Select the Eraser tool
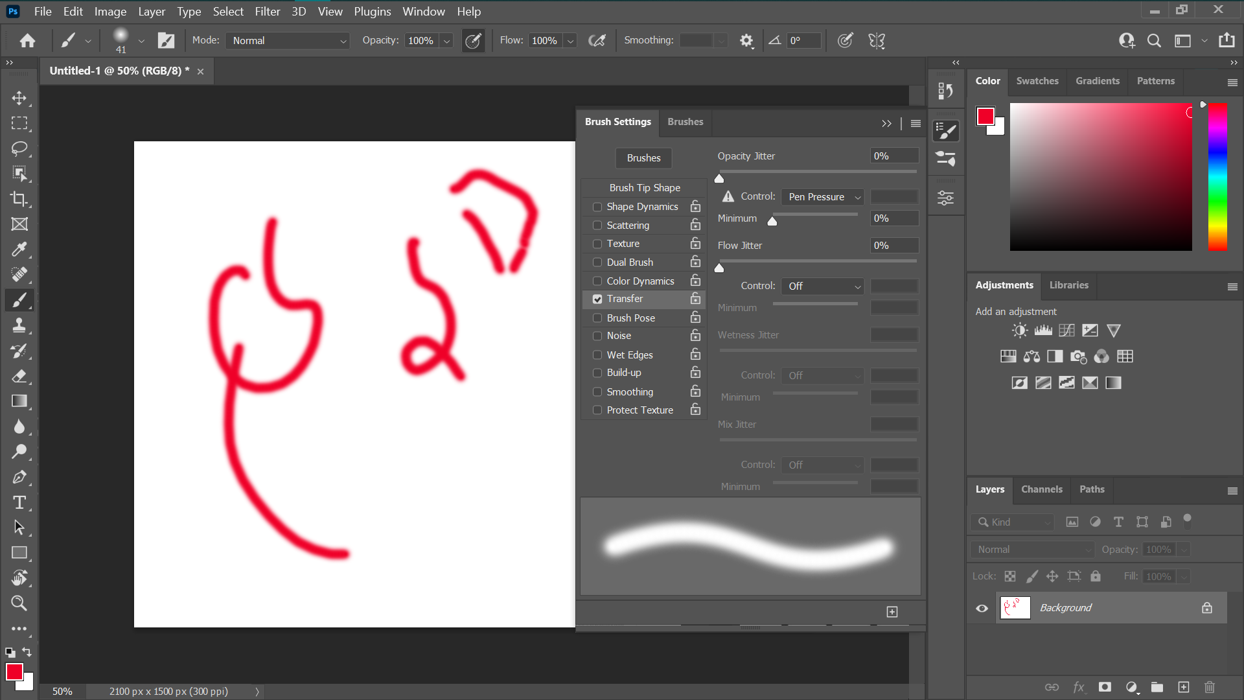1244x700 pixels. pos(20,376)
